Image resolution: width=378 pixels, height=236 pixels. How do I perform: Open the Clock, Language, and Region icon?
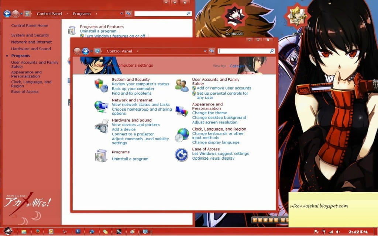[x=182, y=135]
